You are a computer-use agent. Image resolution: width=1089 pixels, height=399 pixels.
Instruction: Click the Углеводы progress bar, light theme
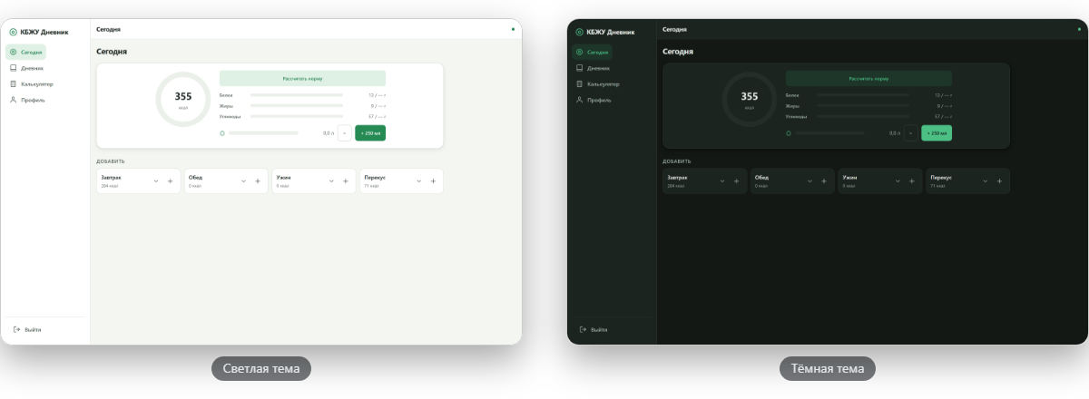[297, 116]
